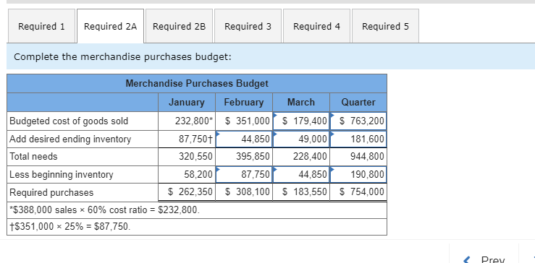Click the March column header
535x263 pixels.
click(x=301, y=102)
